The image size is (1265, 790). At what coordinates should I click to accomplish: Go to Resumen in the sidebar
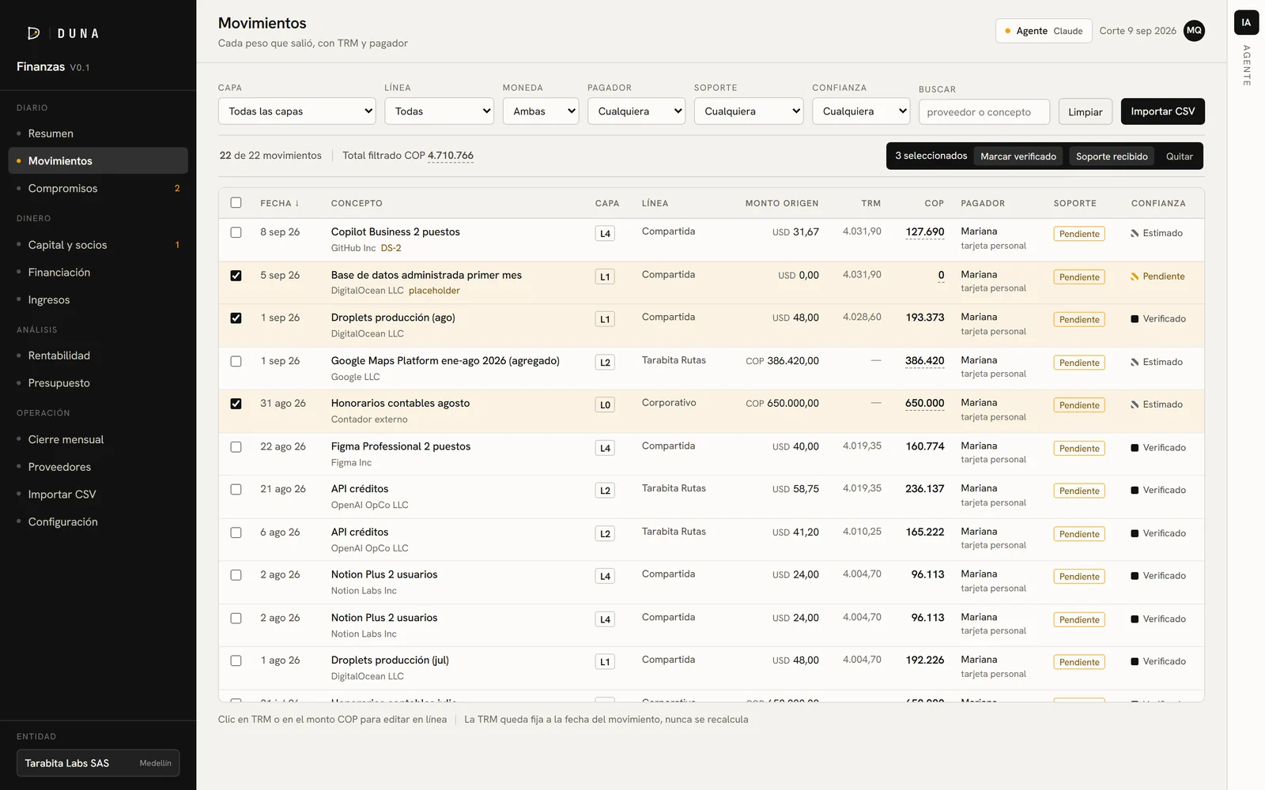click(x=98, y=134)
